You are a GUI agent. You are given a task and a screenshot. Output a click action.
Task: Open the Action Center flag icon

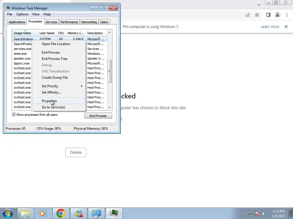coord(257,214)
